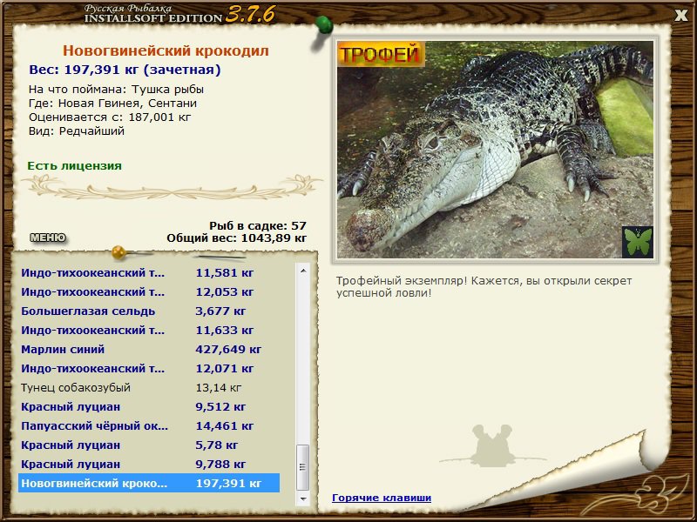
Task: Open the МЕНЮ button
Action: [48, 238]
